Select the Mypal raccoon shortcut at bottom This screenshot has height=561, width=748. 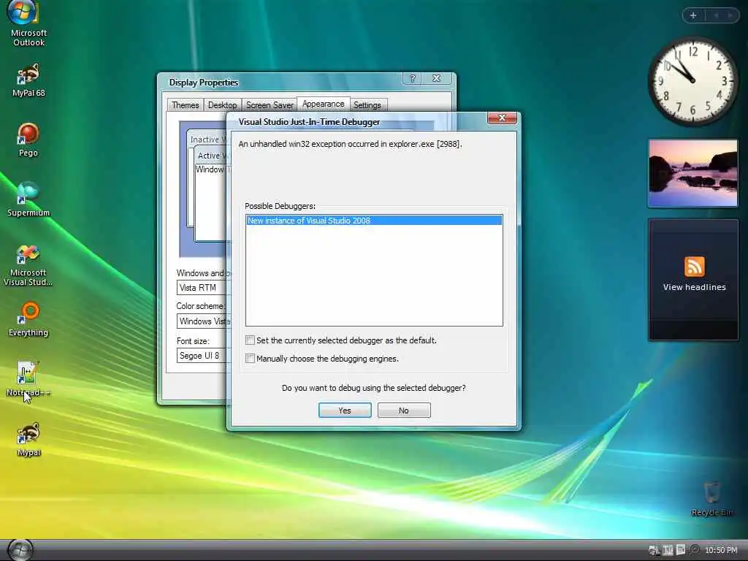[x=28, y=439]
